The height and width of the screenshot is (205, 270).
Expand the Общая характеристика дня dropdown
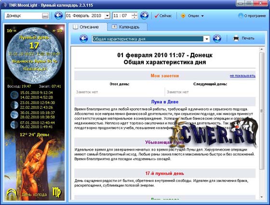207,39
